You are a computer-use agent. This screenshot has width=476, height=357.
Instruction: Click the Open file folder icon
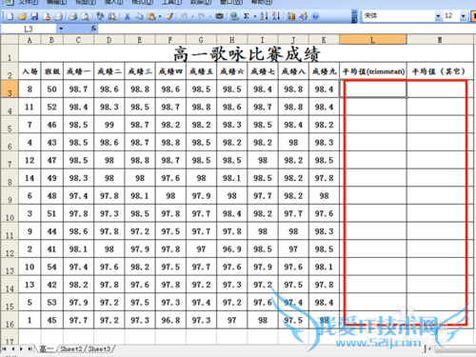pos(22,16)
